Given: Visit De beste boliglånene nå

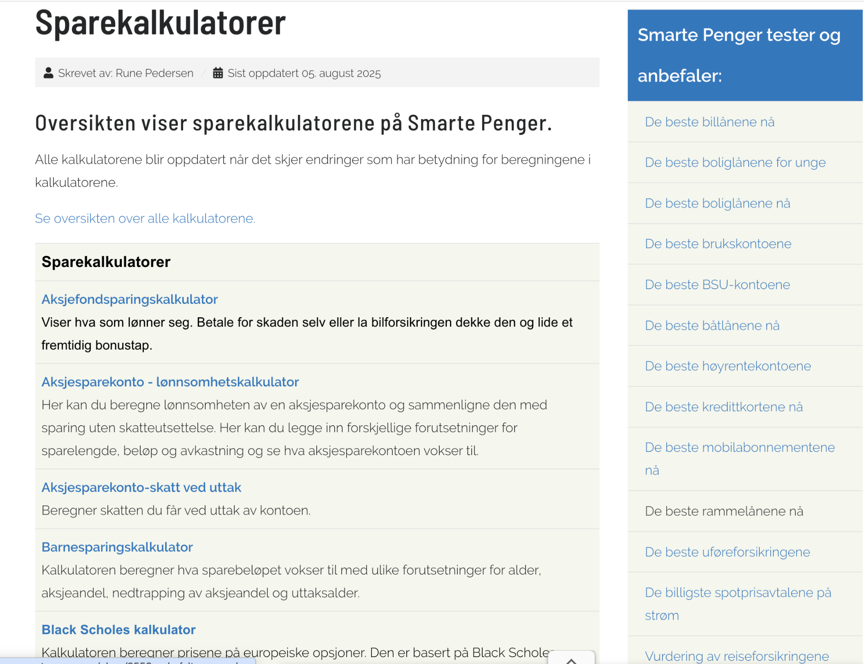Looking at the screenshot, I should click(x=717, y=203).
